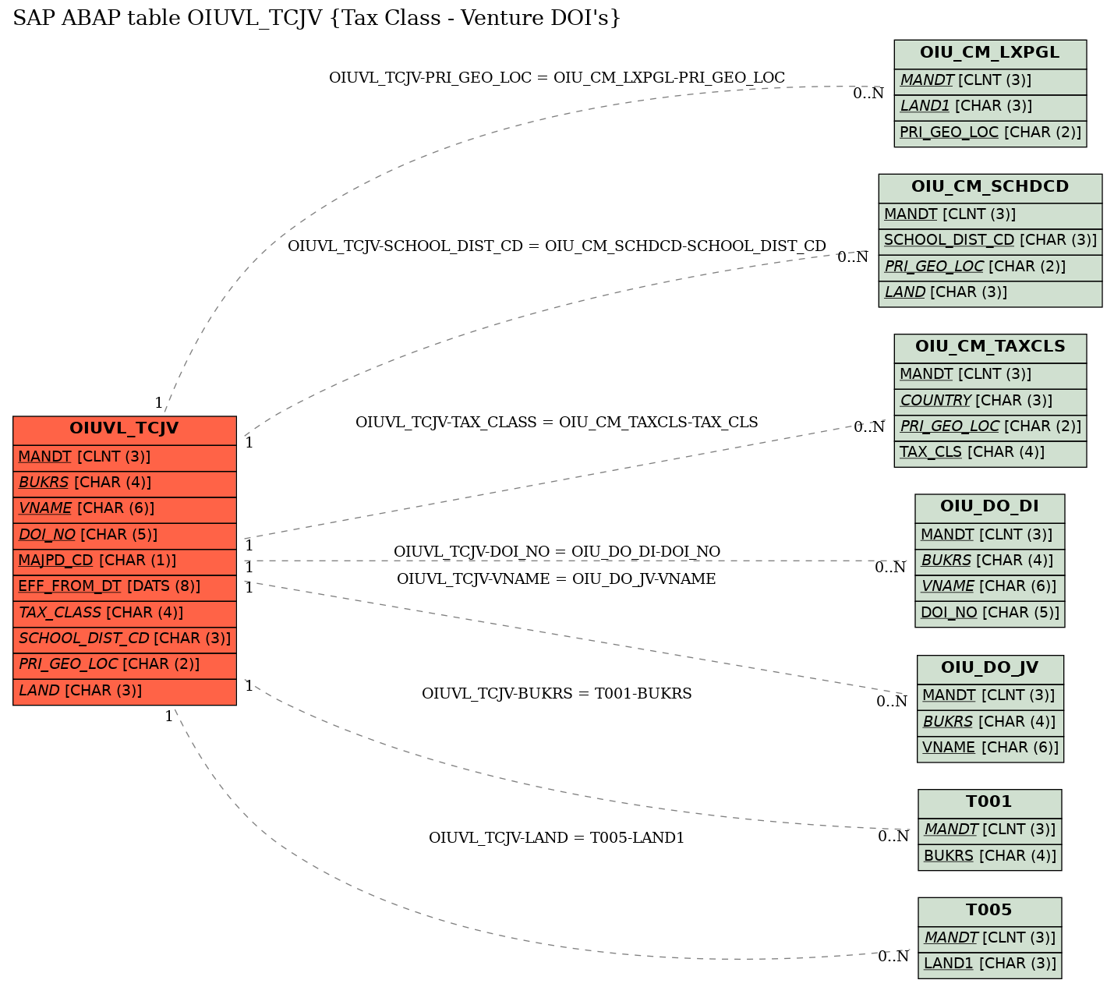1114x987 pixels.
Task: Click the LAND = T005-LAND1 label
Action: tap(557, 838)
